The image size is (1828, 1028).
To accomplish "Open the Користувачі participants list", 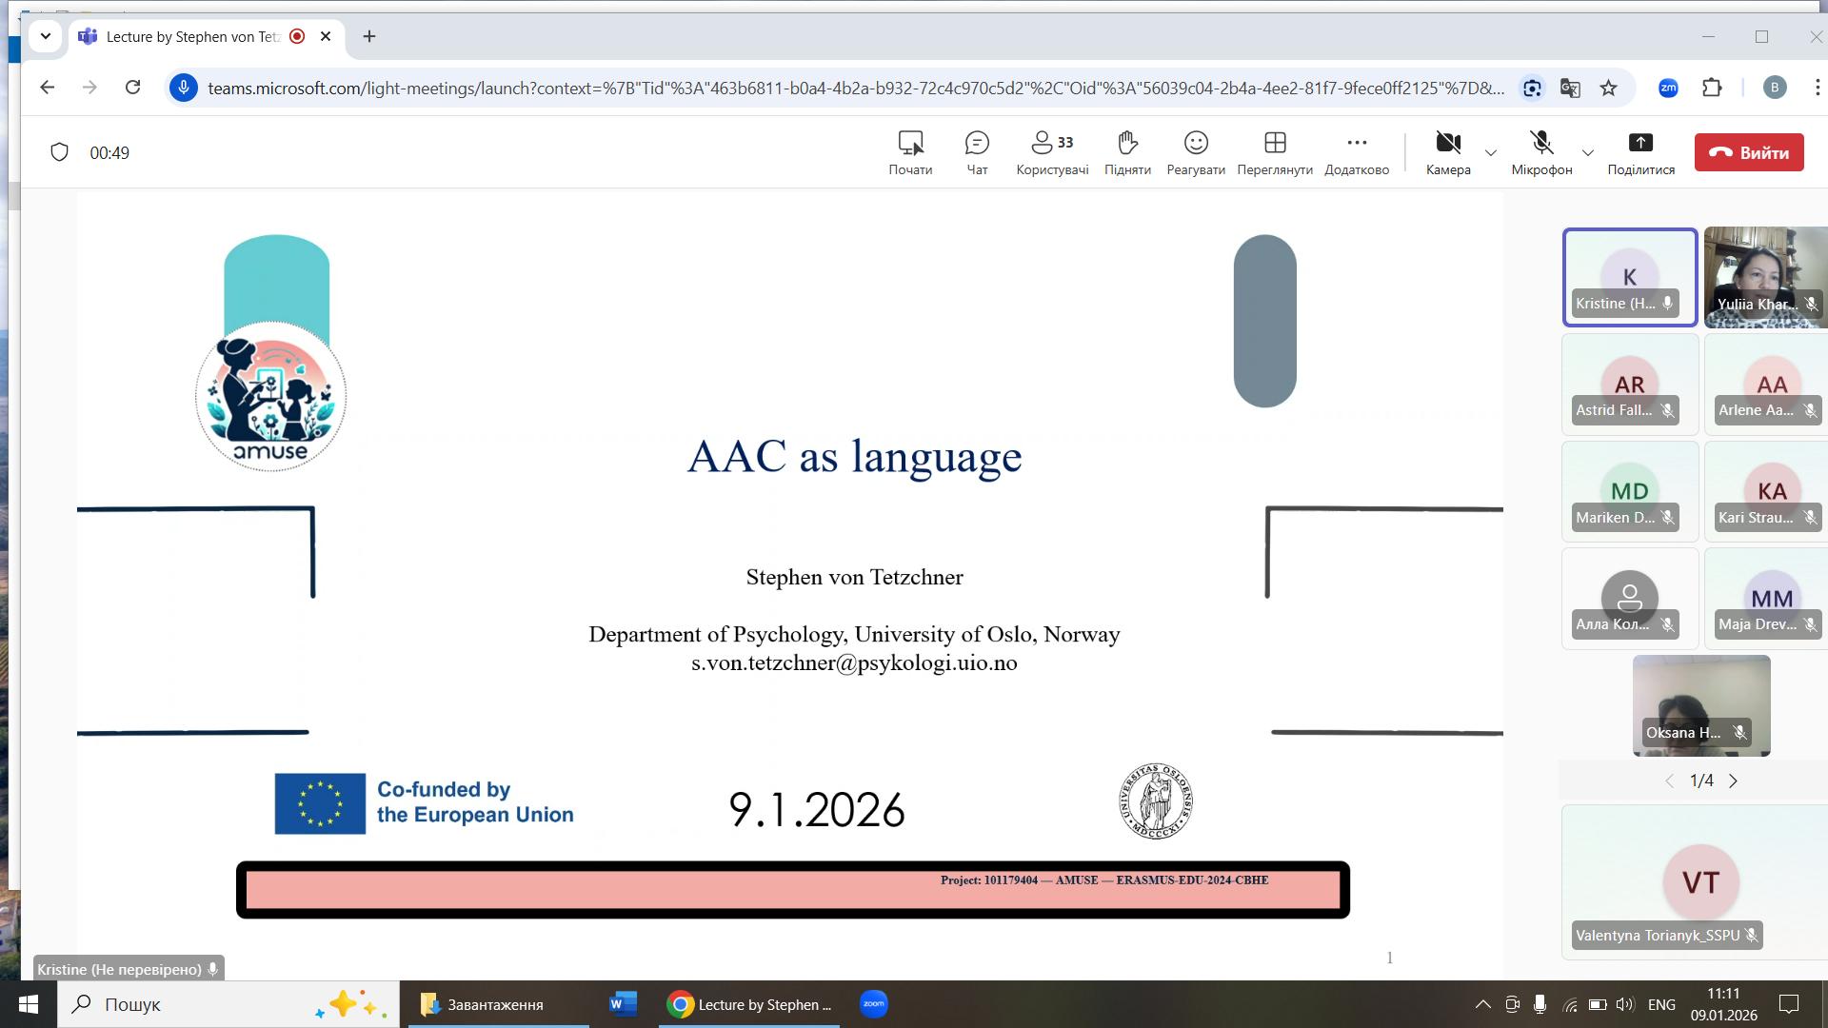I will click(x=1051, y=152).
